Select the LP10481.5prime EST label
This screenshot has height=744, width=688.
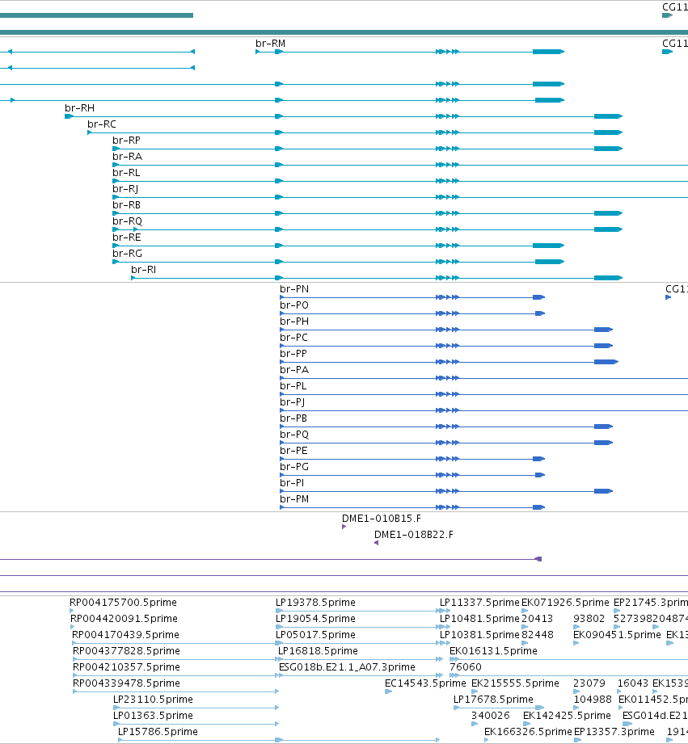[479, 619]
